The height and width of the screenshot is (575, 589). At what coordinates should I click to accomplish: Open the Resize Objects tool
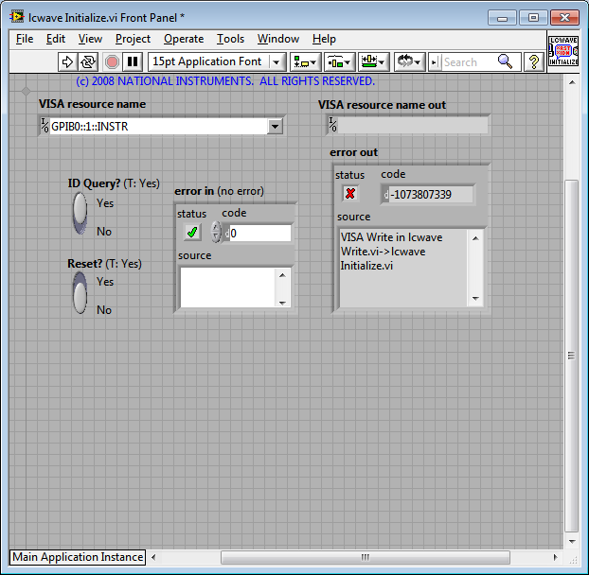click(373, 61)
